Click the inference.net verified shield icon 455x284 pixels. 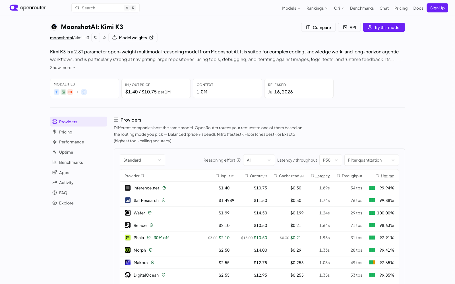(164, 188)
